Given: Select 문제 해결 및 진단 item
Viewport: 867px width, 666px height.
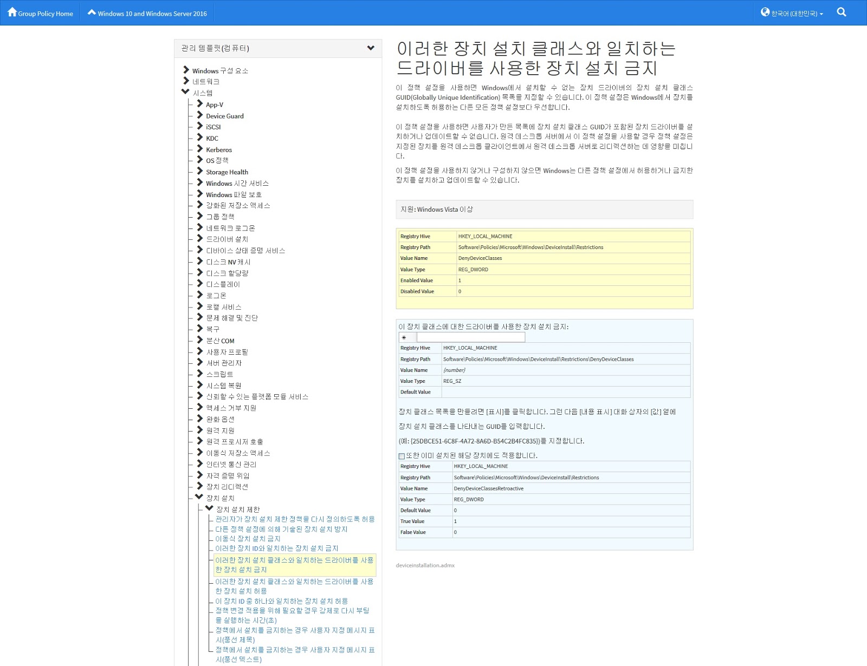Looking at the screenshot, I should pos(232,318).
